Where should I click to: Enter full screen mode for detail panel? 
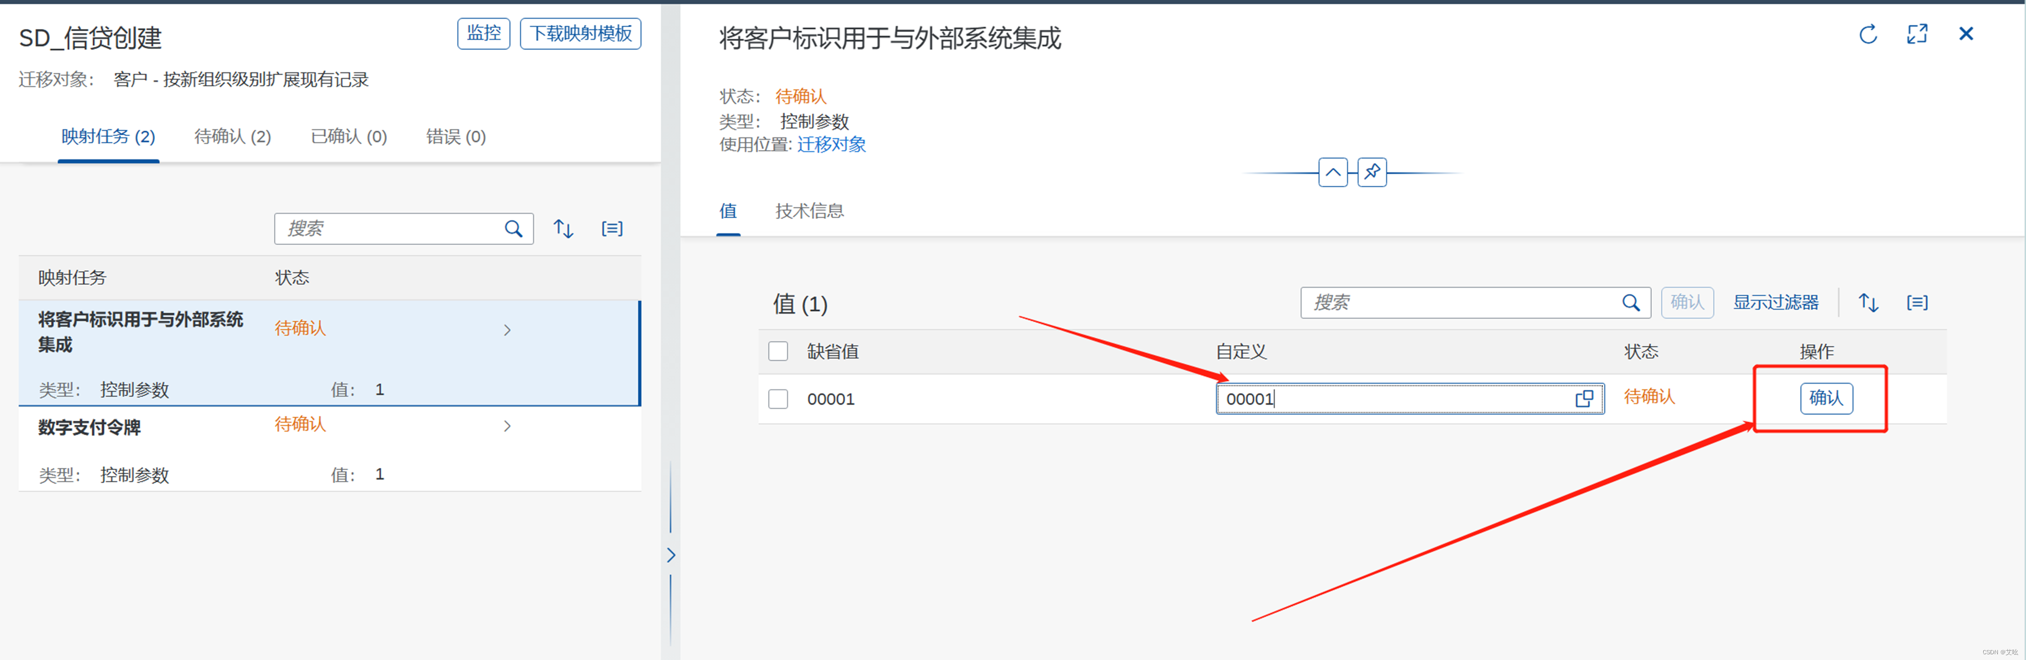point(1918,34)
